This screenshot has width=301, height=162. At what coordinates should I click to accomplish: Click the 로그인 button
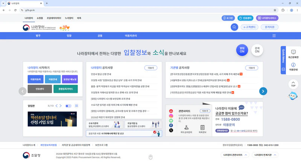coord(228,18)
